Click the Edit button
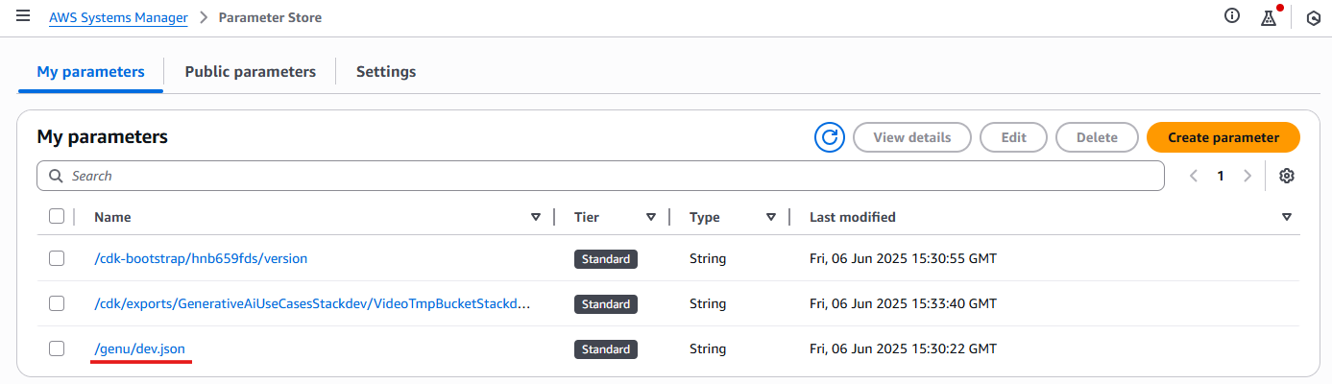Image resolution: width=1332 pixels, height=384 pixels. [x=1014, y=137]
